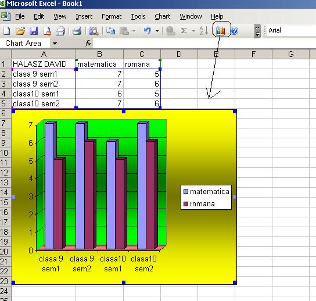Launch the Chart Wizard icon
The height and width of the screenshot is (301, 316).
tap(221, 31)
